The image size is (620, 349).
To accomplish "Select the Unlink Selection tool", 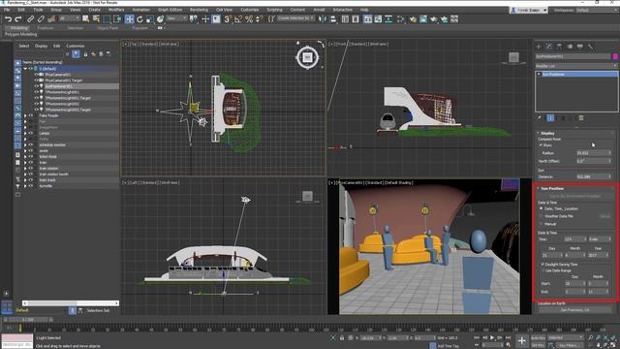I will click(41, 19).
